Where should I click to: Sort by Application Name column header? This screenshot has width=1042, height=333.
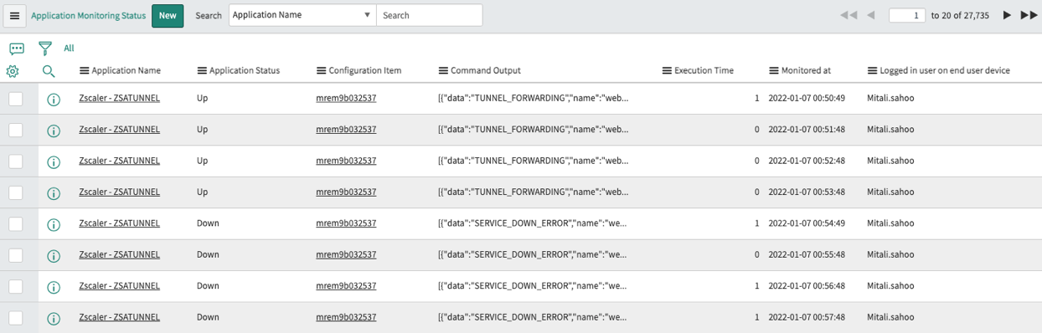[x=126, y=71]
